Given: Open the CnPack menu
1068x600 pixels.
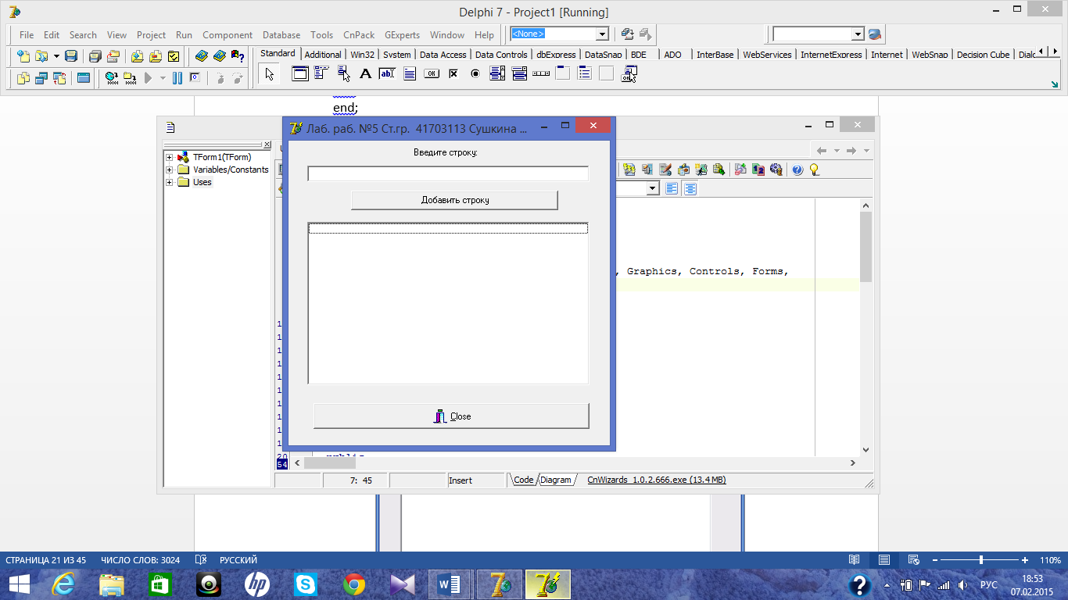Looking at the screenshot, I should (x=359, y=35).
